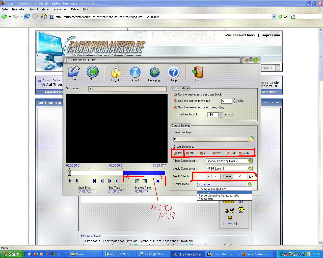Pick 'Resize preserving the aspect ratio' option
Image resolution: width=323 pixels, height=258 pixels.
(225, 196)
